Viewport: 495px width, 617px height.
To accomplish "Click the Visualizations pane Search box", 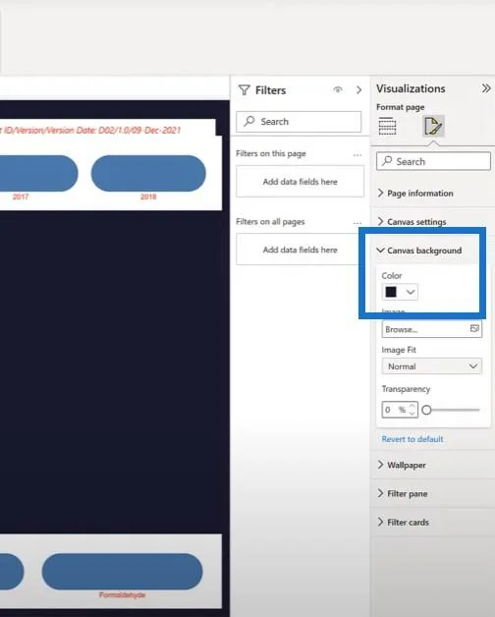I will pos(433,162).
